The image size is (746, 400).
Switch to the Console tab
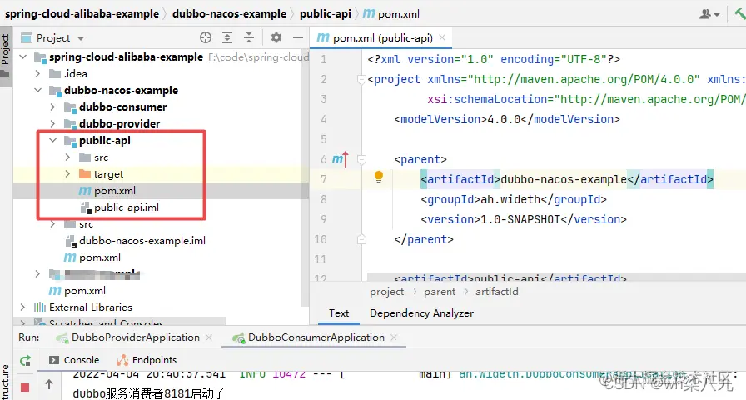coord(74,360)
